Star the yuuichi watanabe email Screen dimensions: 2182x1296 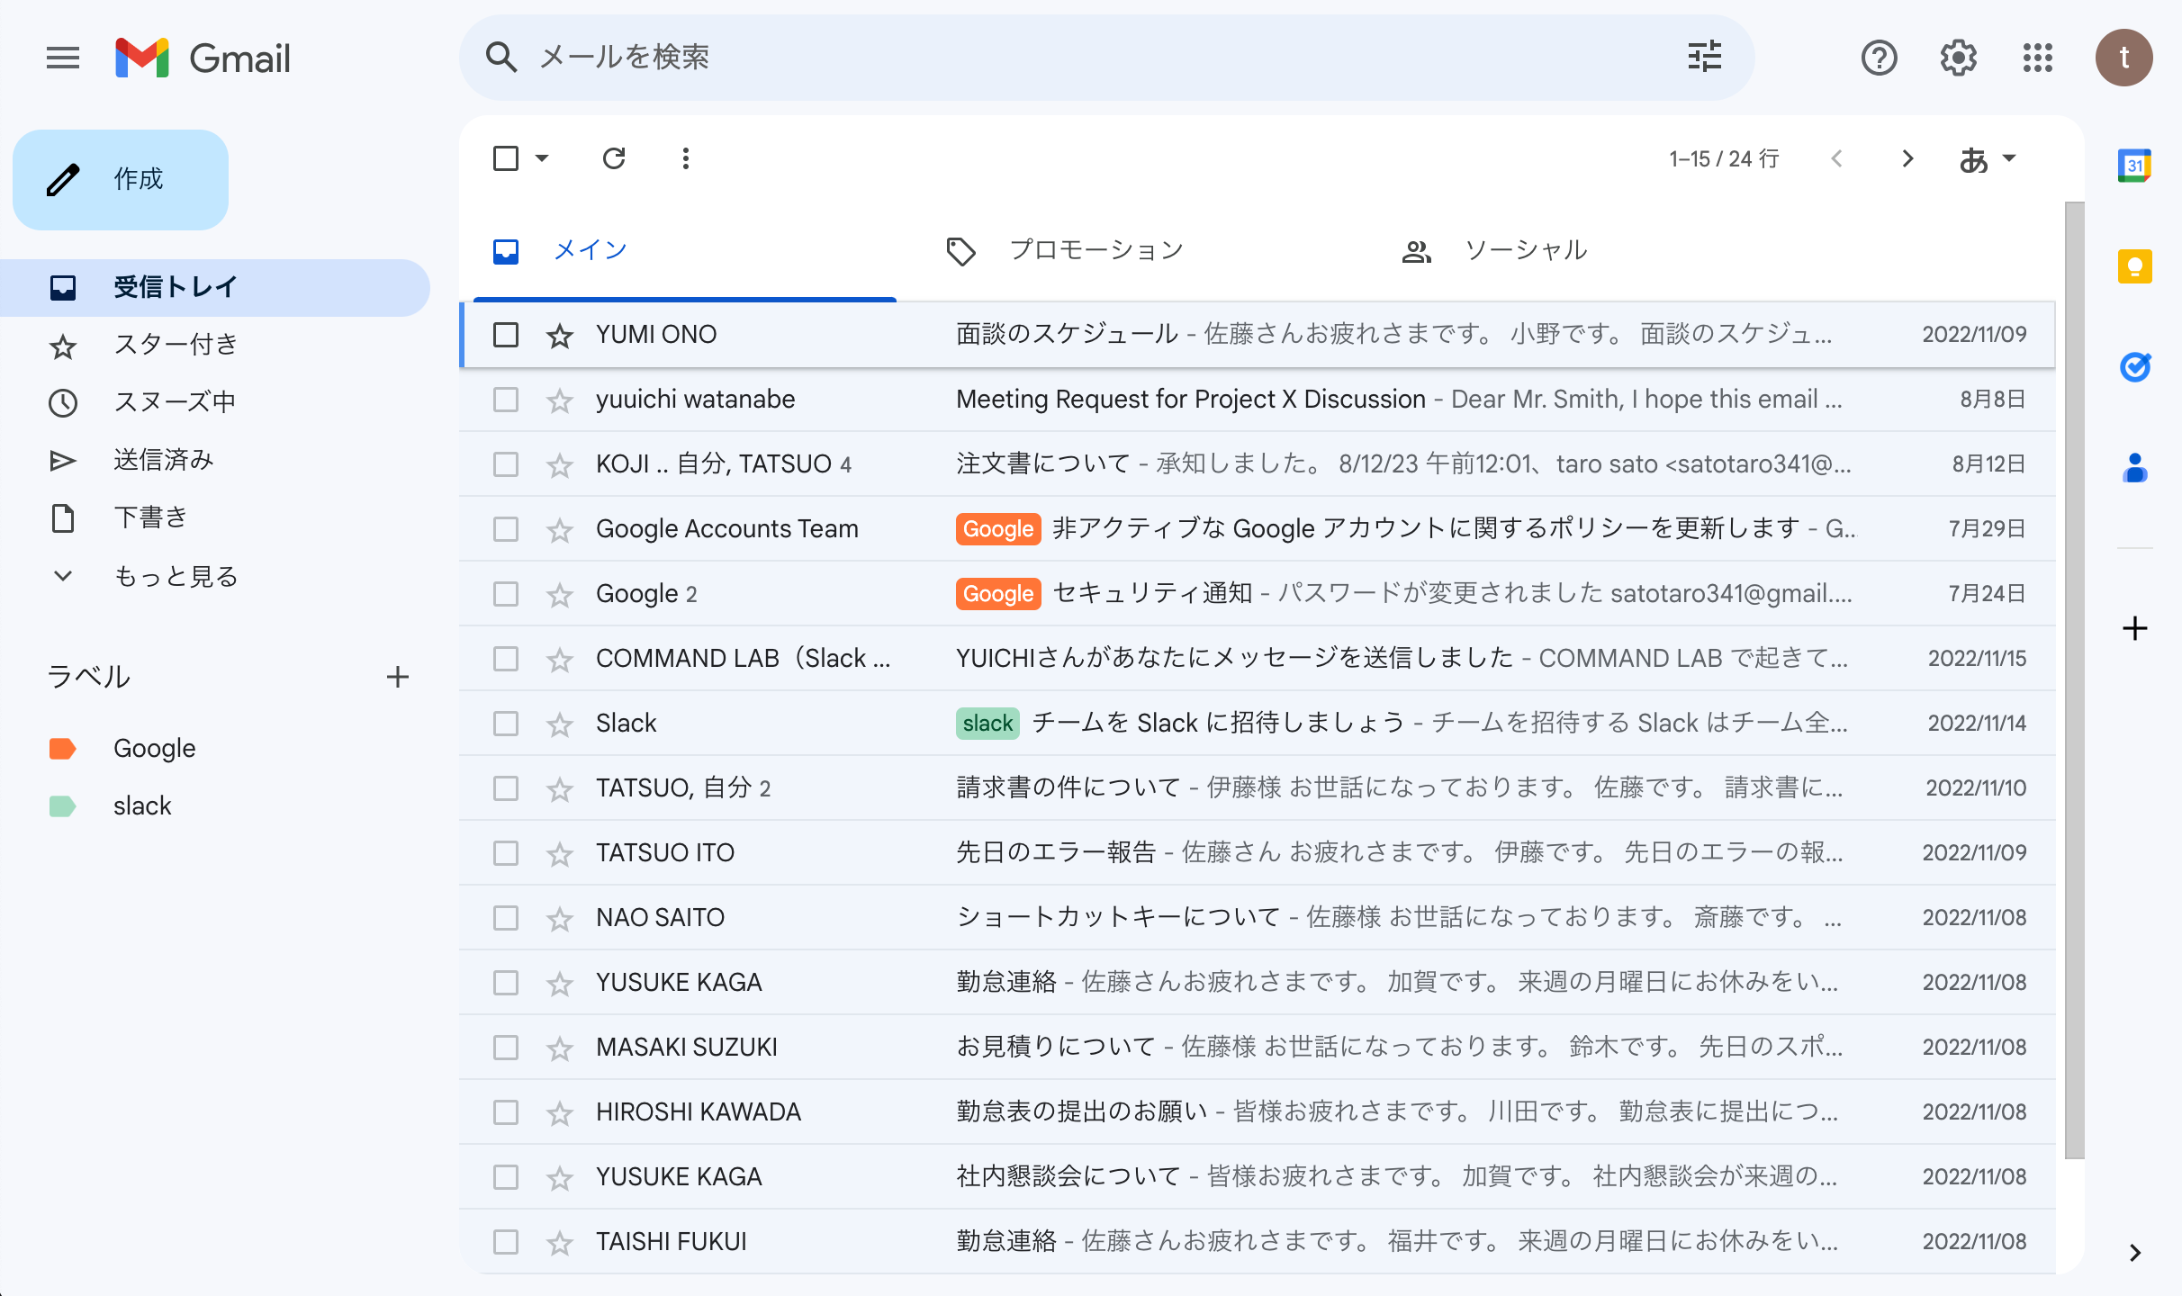(x=560, y=400)
